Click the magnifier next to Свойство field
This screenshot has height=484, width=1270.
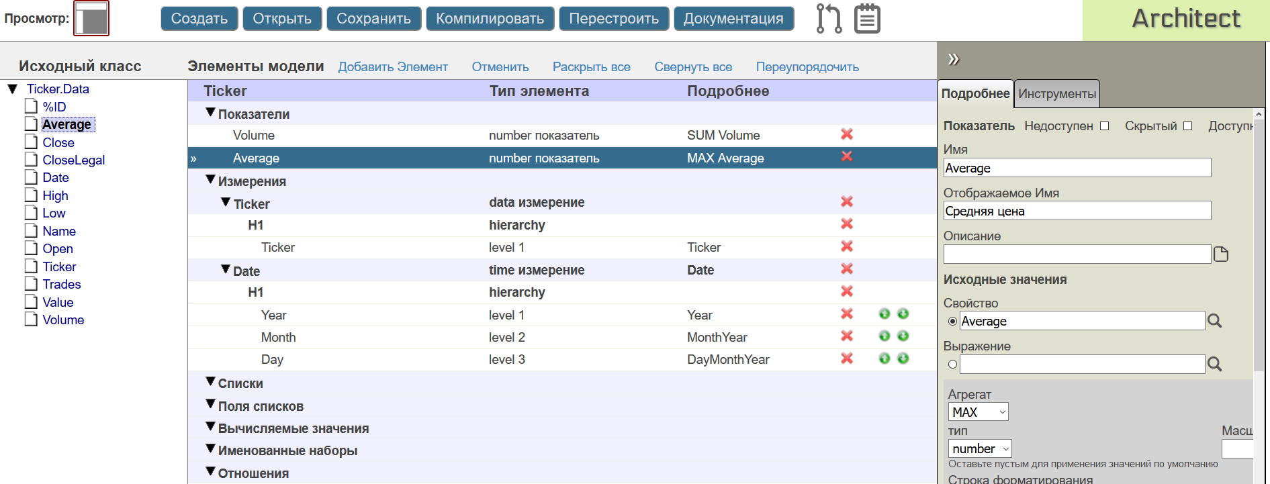pyautogui.click(x=1214, y=321)
